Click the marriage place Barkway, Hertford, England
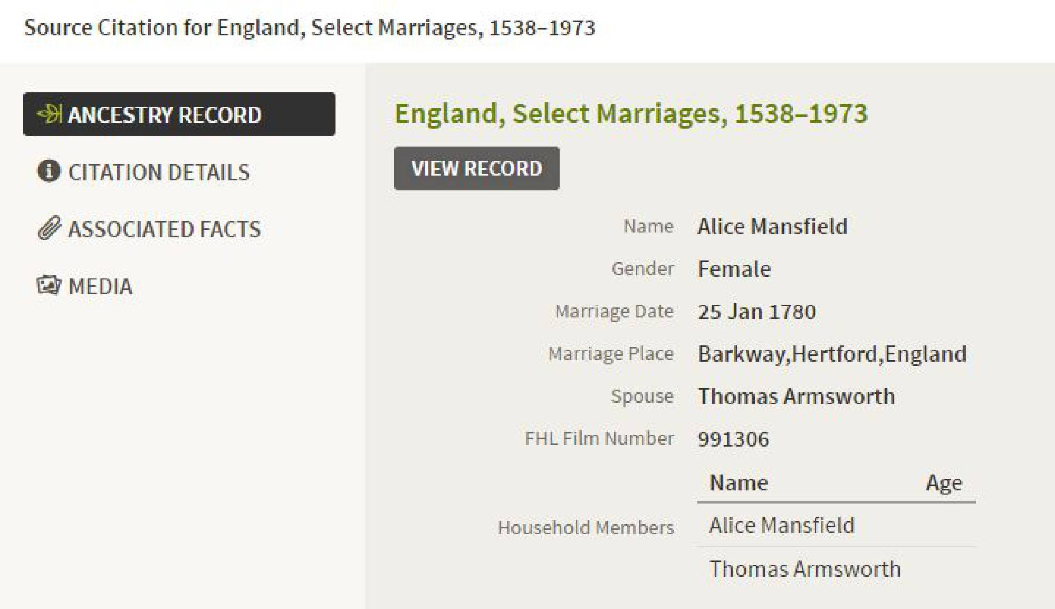1055x609 pixels. [832, 354]
